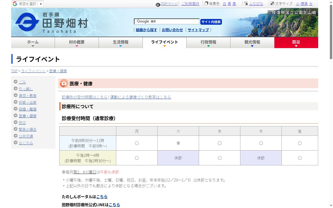This screenshot has height=208, width=333.
Task: Click the 文字サイズ magnifier icon
Action: point(272,4)
